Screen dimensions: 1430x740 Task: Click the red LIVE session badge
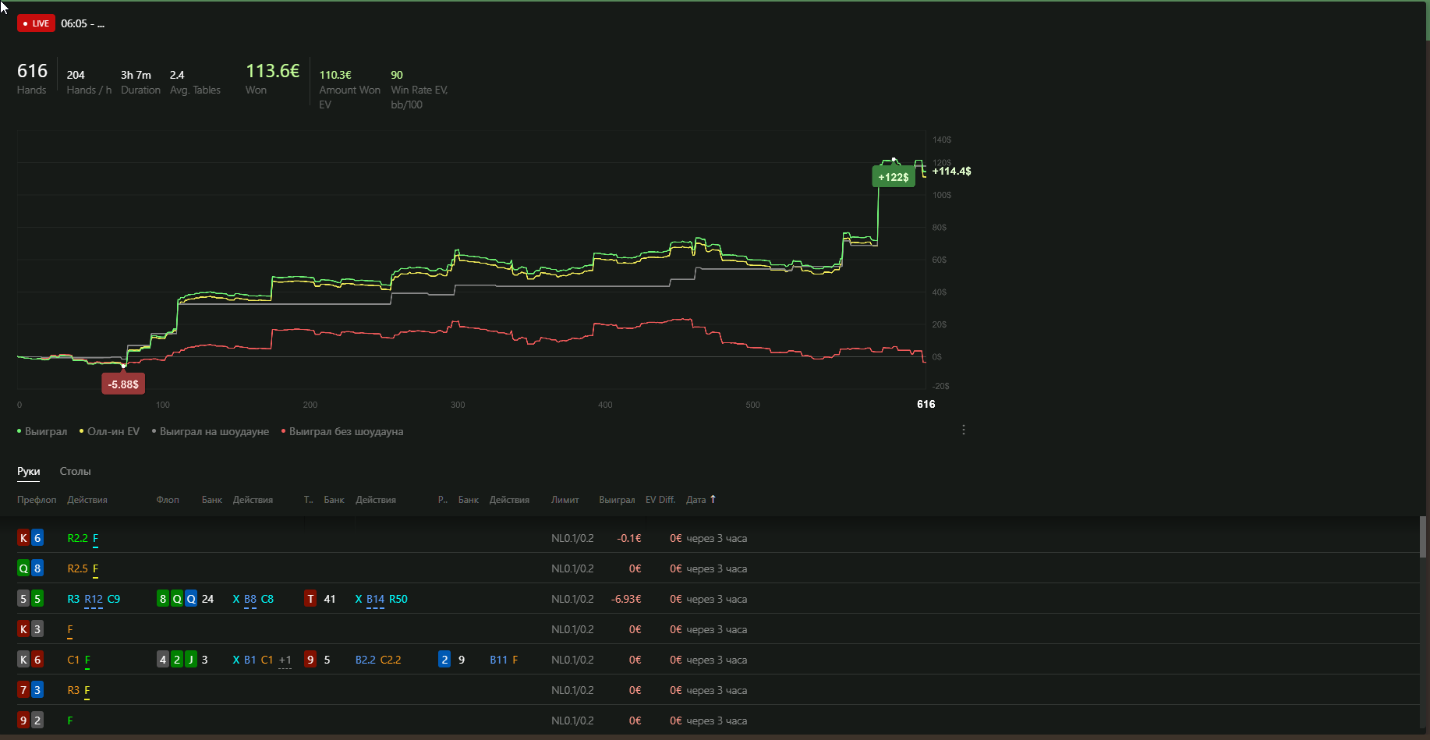coord(36,23)
